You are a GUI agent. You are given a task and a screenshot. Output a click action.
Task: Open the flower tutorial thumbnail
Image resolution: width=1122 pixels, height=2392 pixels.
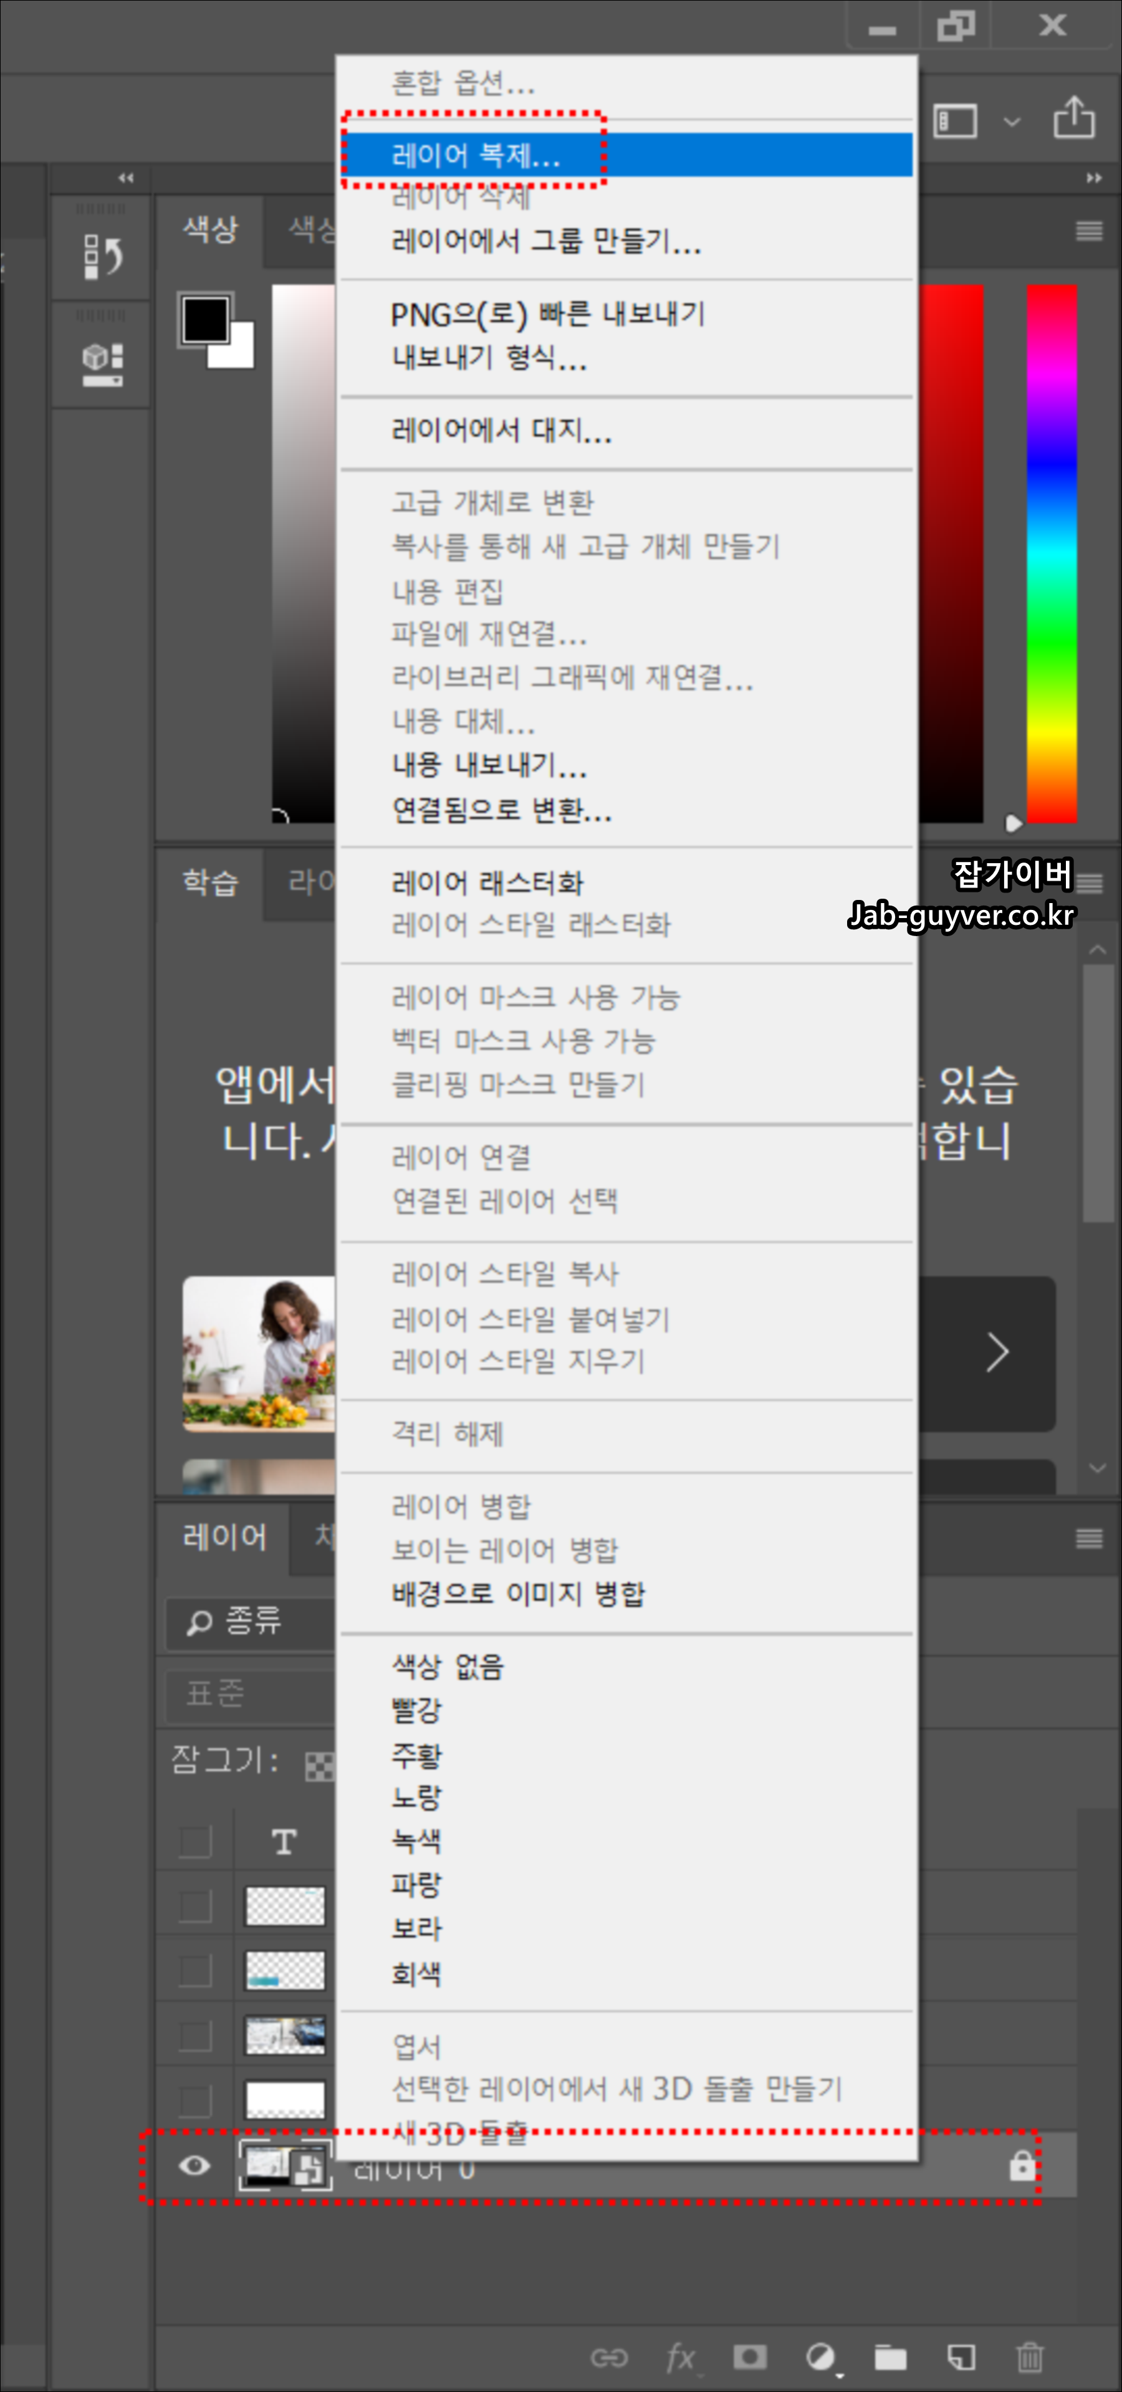(x=259, y=1354)
